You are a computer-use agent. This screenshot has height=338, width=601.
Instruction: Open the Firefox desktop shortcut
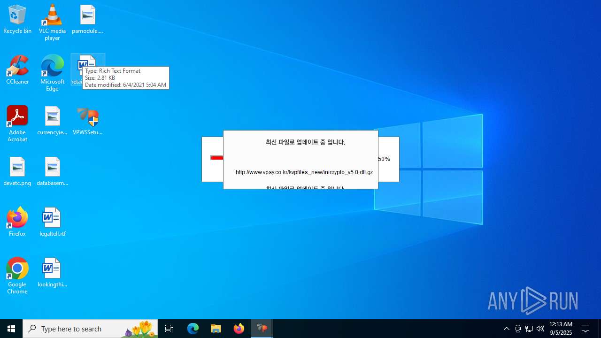pyautogui.click(x=17, y=222)
